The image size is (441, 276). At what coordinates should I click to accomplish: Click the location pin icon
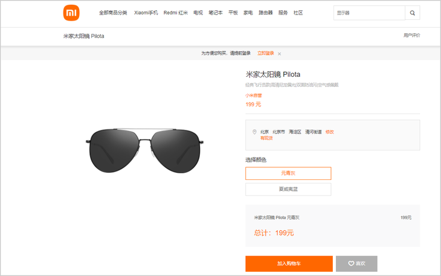pos(254,132)
